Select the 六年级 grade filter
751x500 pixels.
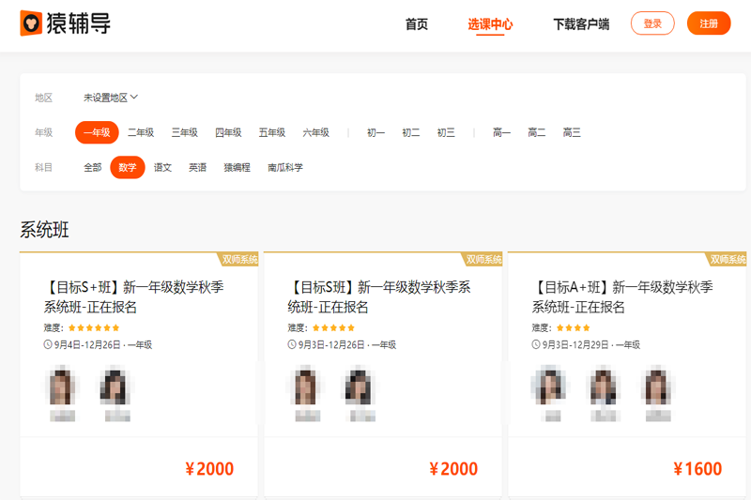point(315,133)
